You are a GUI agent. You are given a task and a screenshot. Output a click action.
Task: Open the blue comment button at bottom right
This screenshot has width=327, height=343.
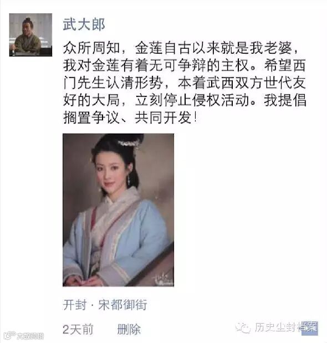click(309, 328)
